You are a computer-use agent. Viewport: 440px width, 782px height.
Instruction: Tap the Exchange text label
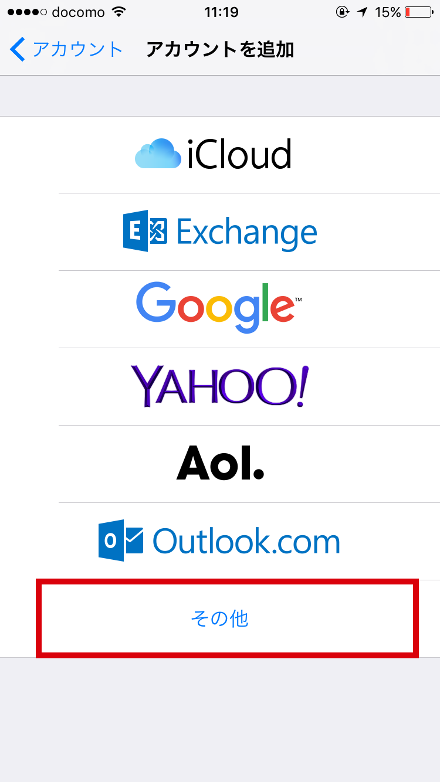coord(246,233)
